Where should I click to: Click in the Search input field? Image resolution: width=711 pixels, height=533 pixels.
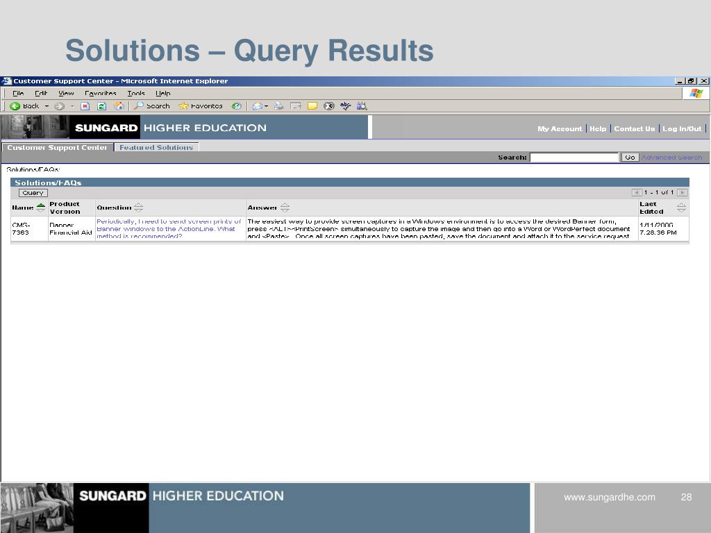(574, 158)
